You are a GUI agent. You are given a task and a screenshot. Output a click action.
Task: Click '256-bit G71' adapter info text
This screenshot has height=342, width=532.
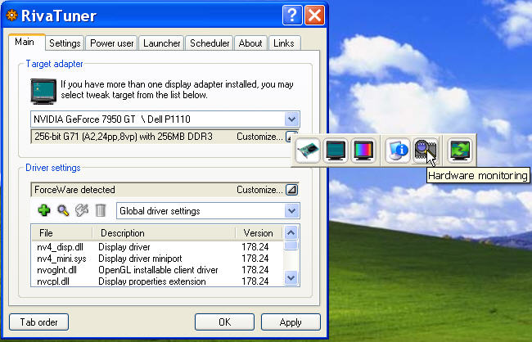(x=124, y=137)
